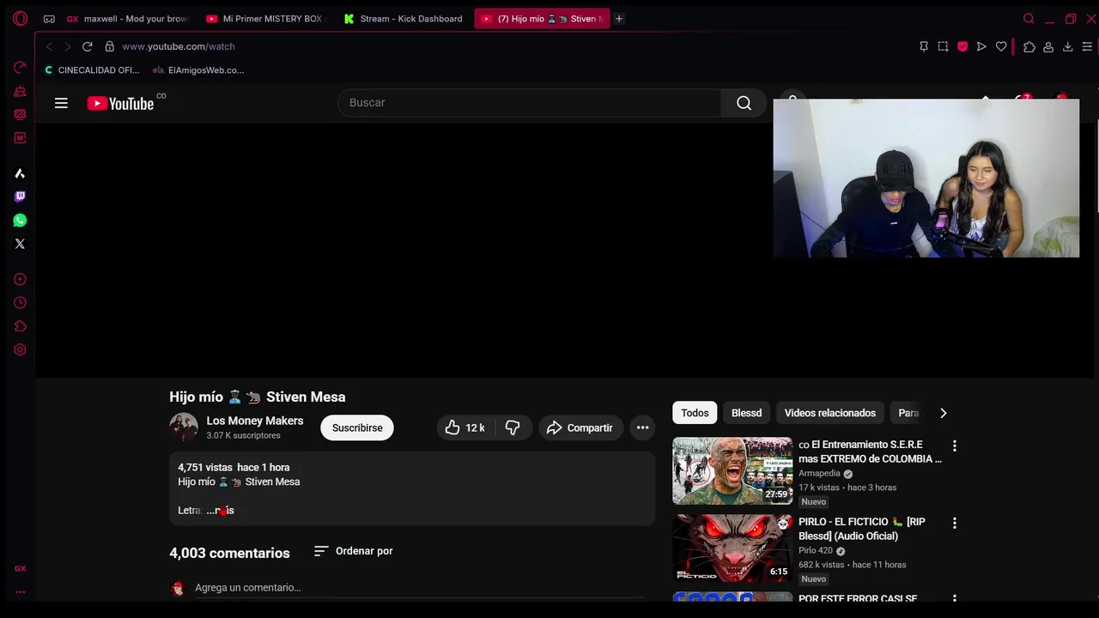Click the GX icon at sidebar bottom
The height and width of the screenshot is (618, 1099).
20,568
